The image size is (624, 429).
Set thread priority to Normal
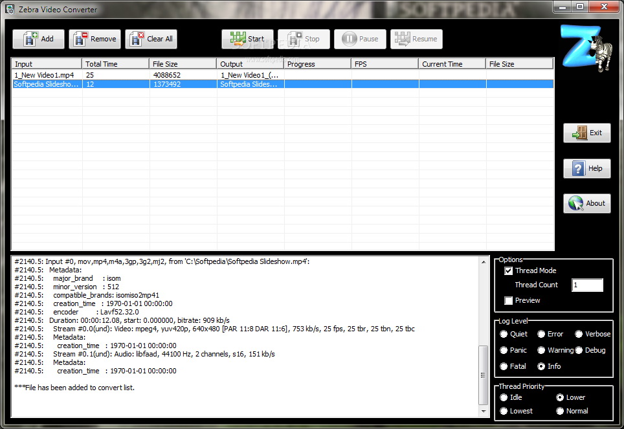point(560,411)
